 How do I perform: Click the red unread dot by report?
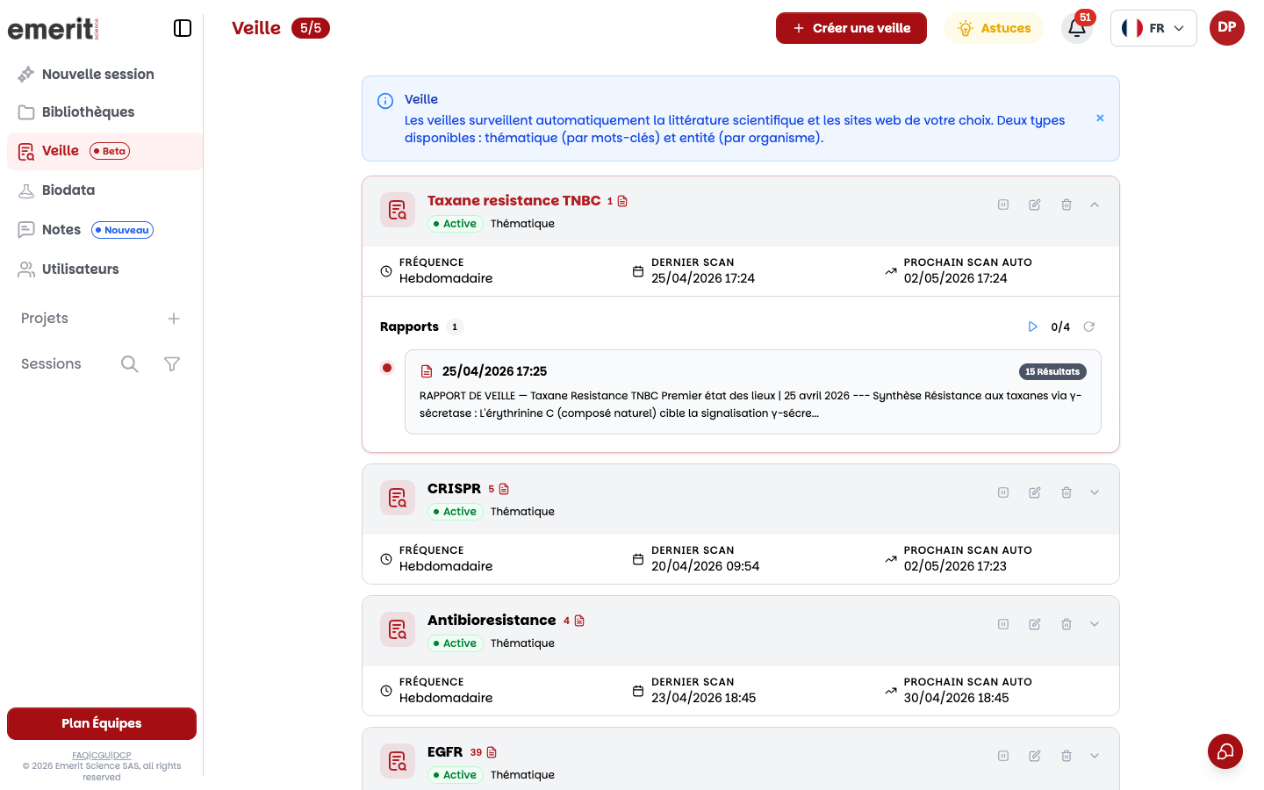pyautogui.click(x=387, y=368)
